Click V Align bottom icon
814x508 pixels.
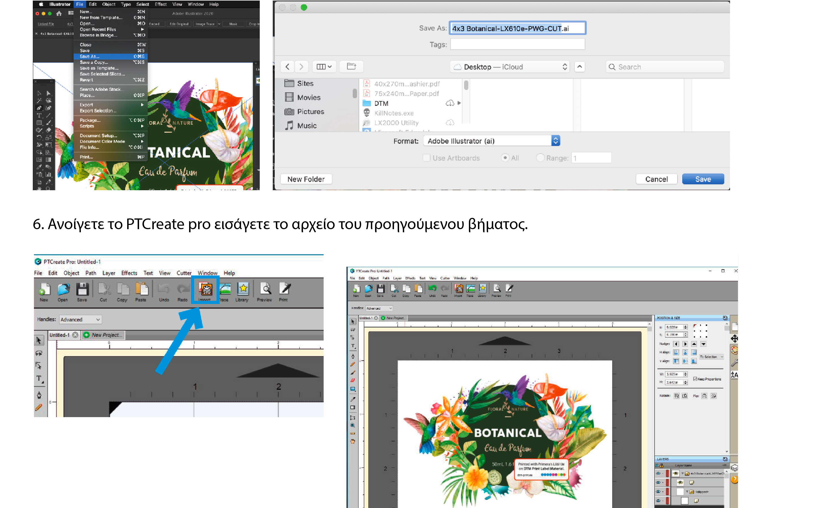[x=694, y=361]
